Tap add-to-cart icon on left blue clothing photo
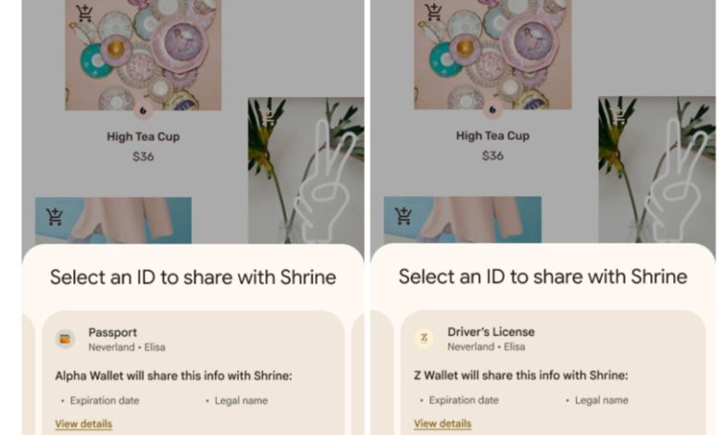This screenshot has height=435, width=722. [55, 217]
